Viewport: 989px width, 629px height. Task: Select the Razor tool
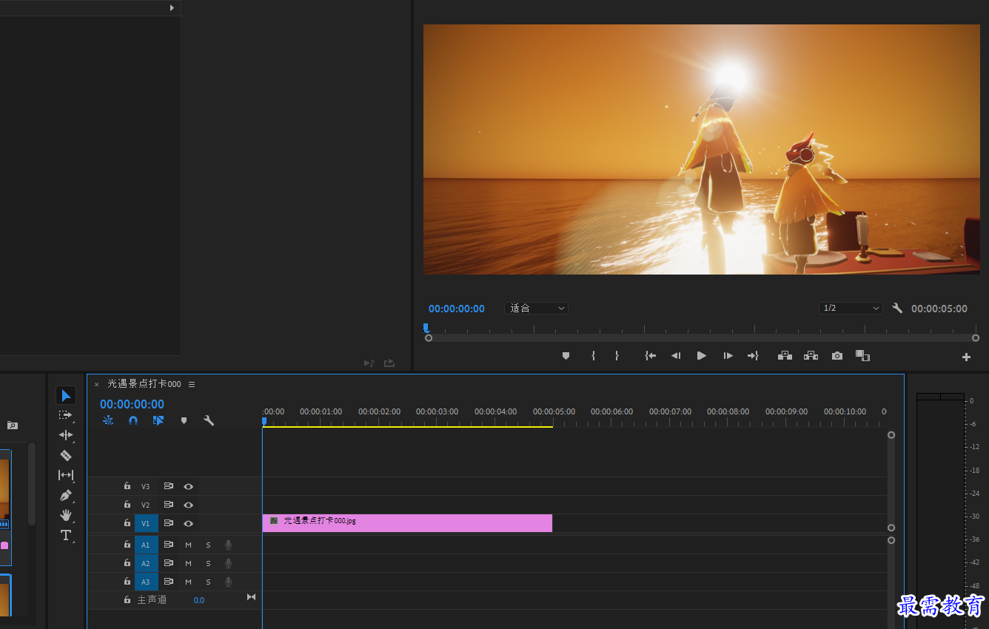pyautogui.click(x=66, y=455)
